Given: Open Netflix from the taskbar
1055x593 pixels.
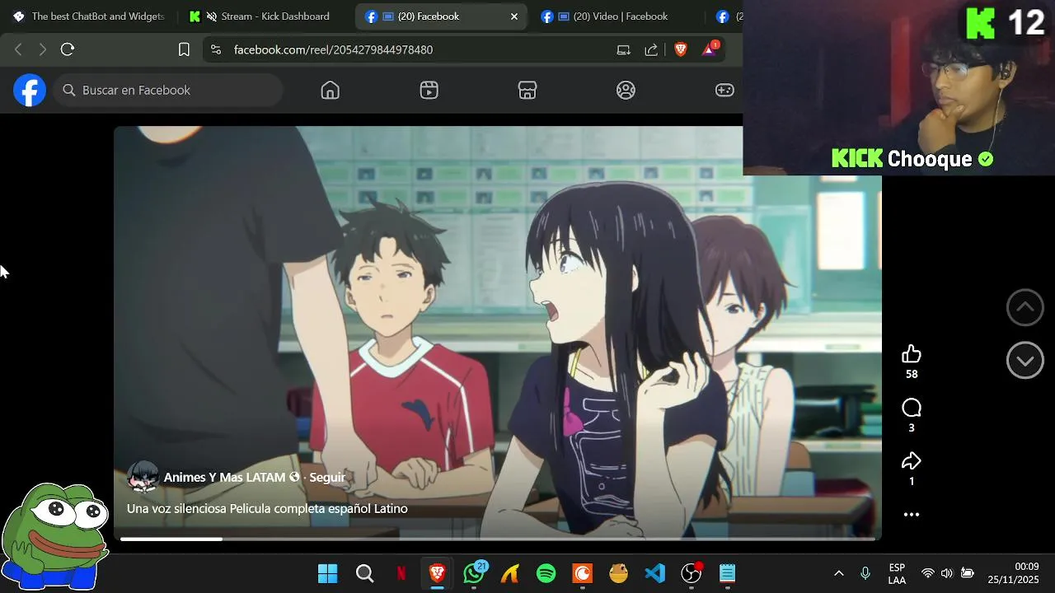Looking at the screenshot, I should (x=401, y=573).
